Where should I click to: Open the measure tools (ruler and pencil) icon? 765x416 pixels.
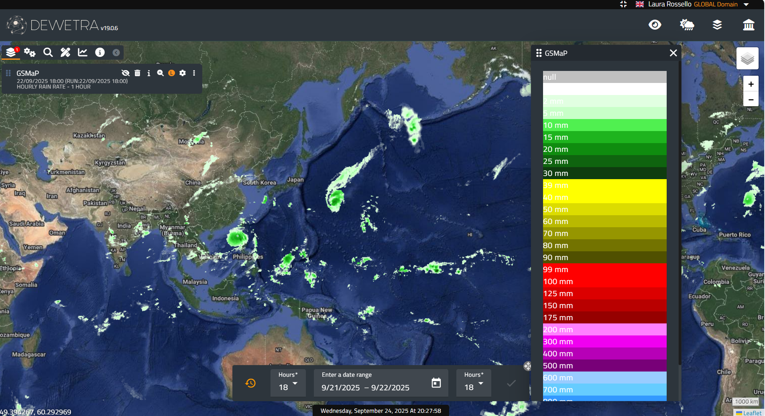pos(65,52)
